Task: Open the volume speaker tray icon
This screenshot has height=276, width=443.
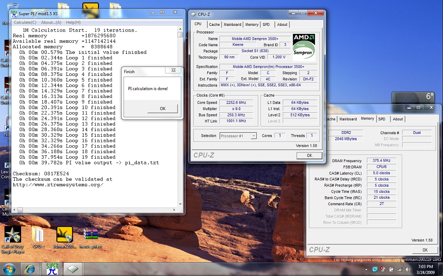Action: (x=408, y=270)
